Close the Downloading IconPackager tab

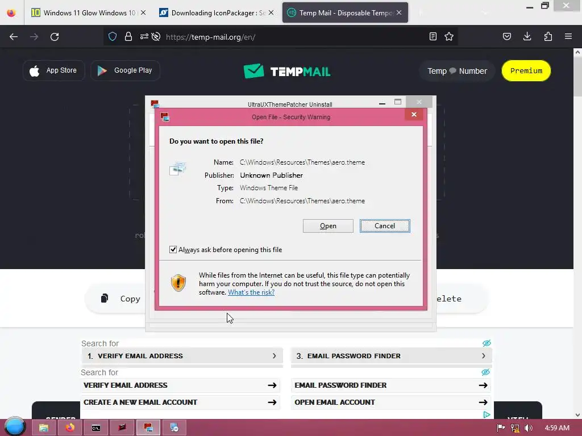tap(271, 12)
